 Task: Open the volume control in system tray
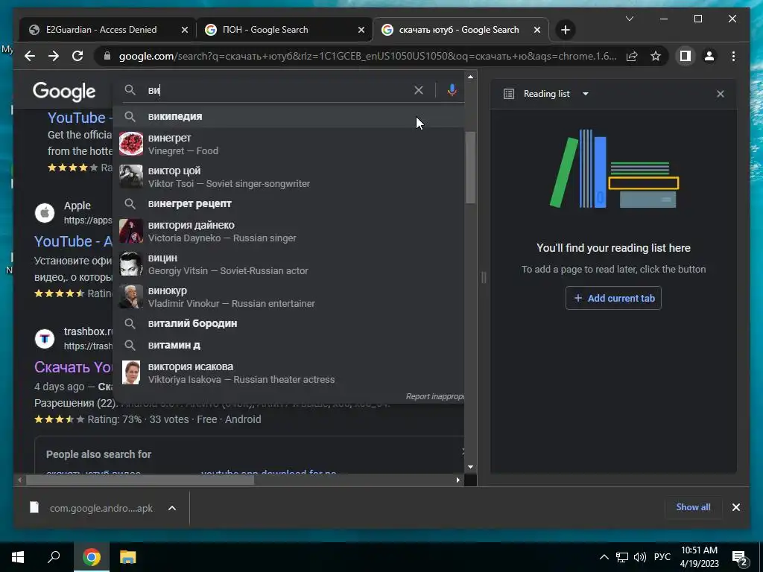click(640, 557)
